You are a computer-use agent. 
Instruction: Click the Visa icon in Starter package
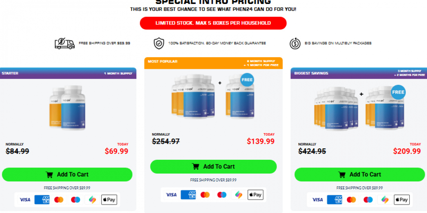click(25, 200)
